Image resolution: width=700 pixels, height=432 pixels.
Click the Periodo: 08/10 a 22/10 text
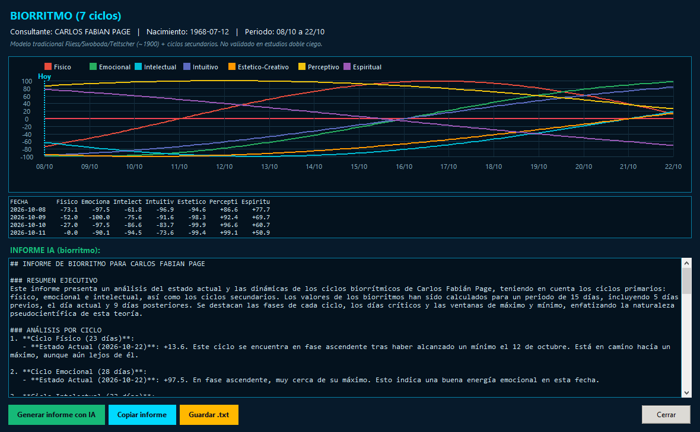285,32
